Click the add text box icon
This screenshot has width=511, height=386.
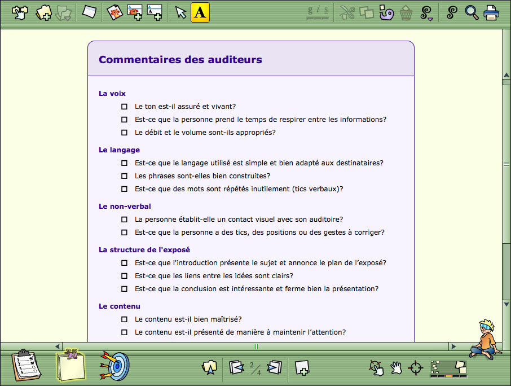click(155, 13)
